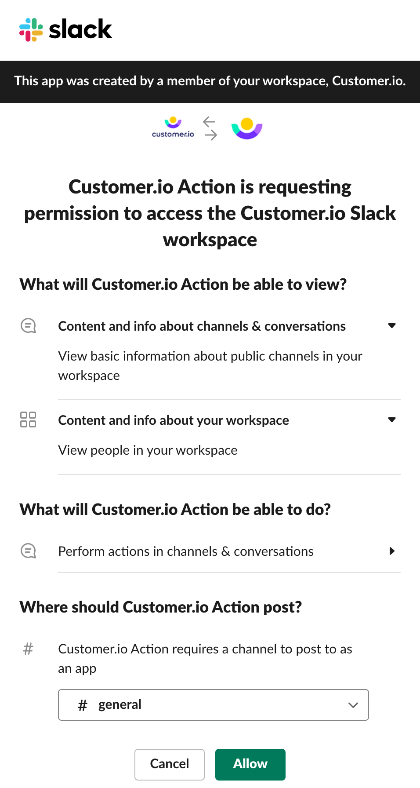Click the grid icon beside workspace info

point(28,420)
